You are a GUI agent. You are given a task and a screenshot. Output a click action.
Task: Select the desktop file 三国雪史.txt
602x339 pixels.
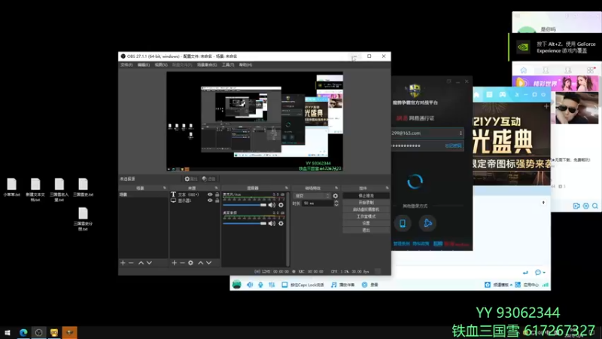(83, 188)
